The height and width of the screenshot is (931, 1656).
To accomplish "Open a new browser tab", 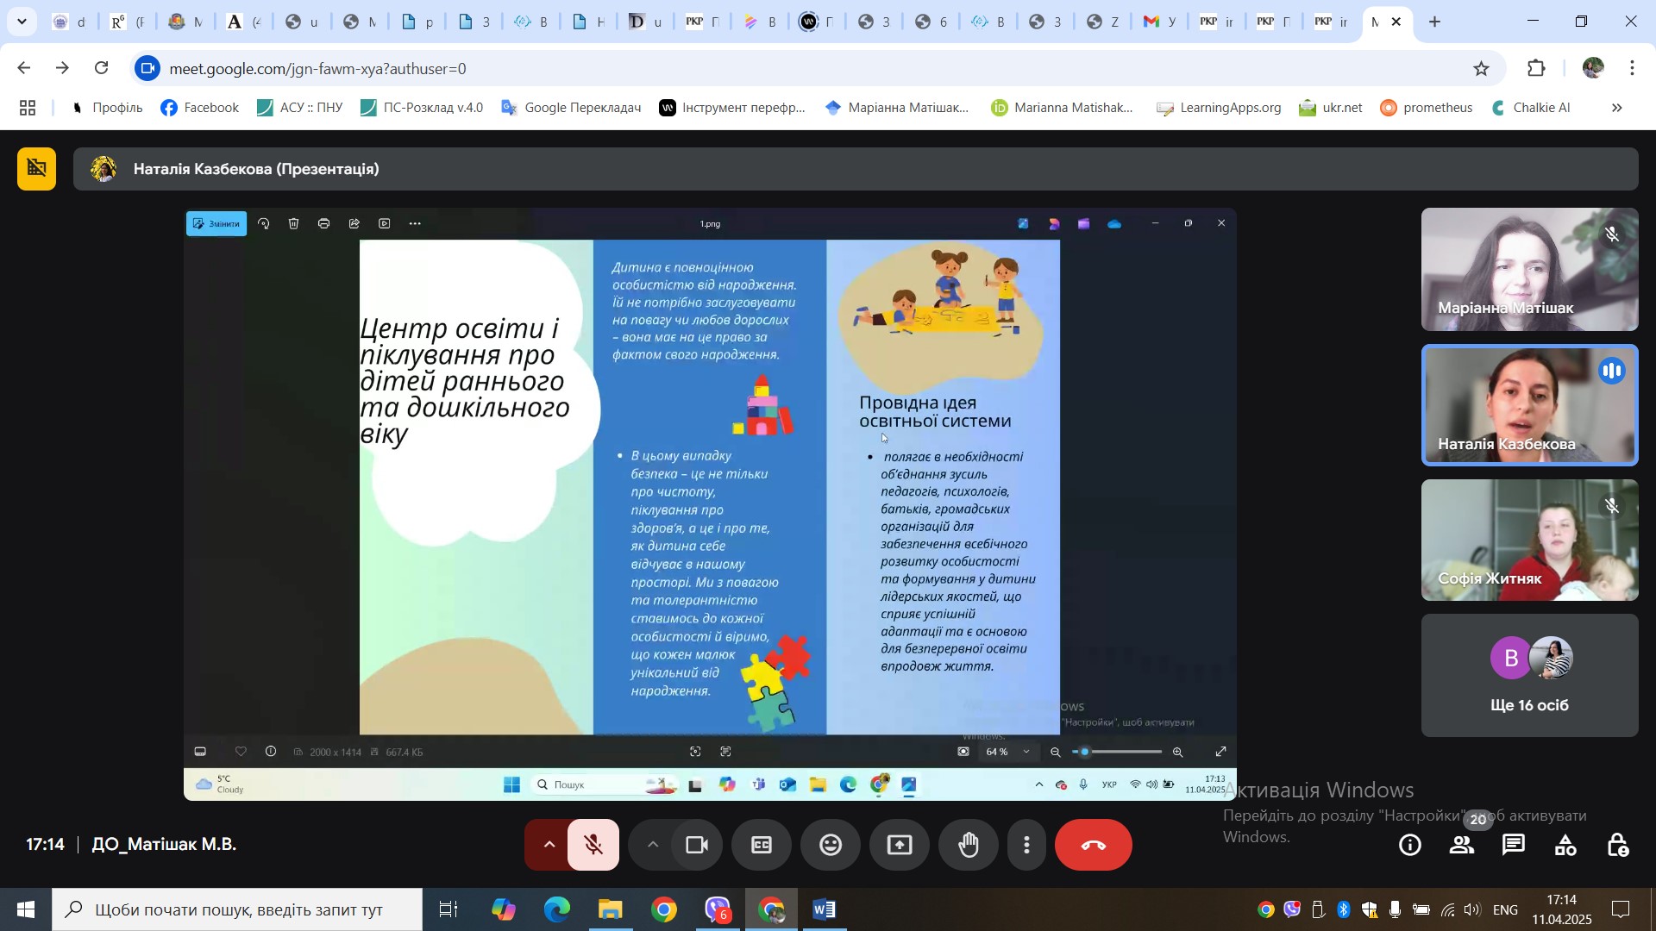I will [x=1434, y=22].
